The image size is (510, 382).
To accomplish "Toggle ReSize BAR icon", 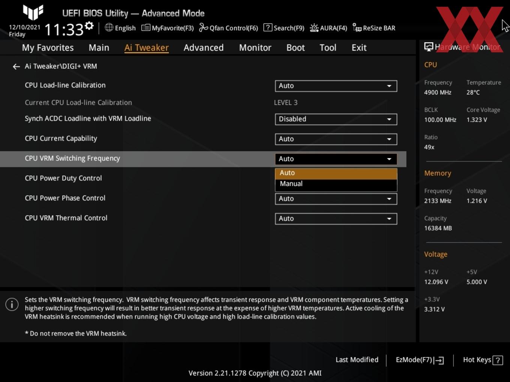I will 357,28.
